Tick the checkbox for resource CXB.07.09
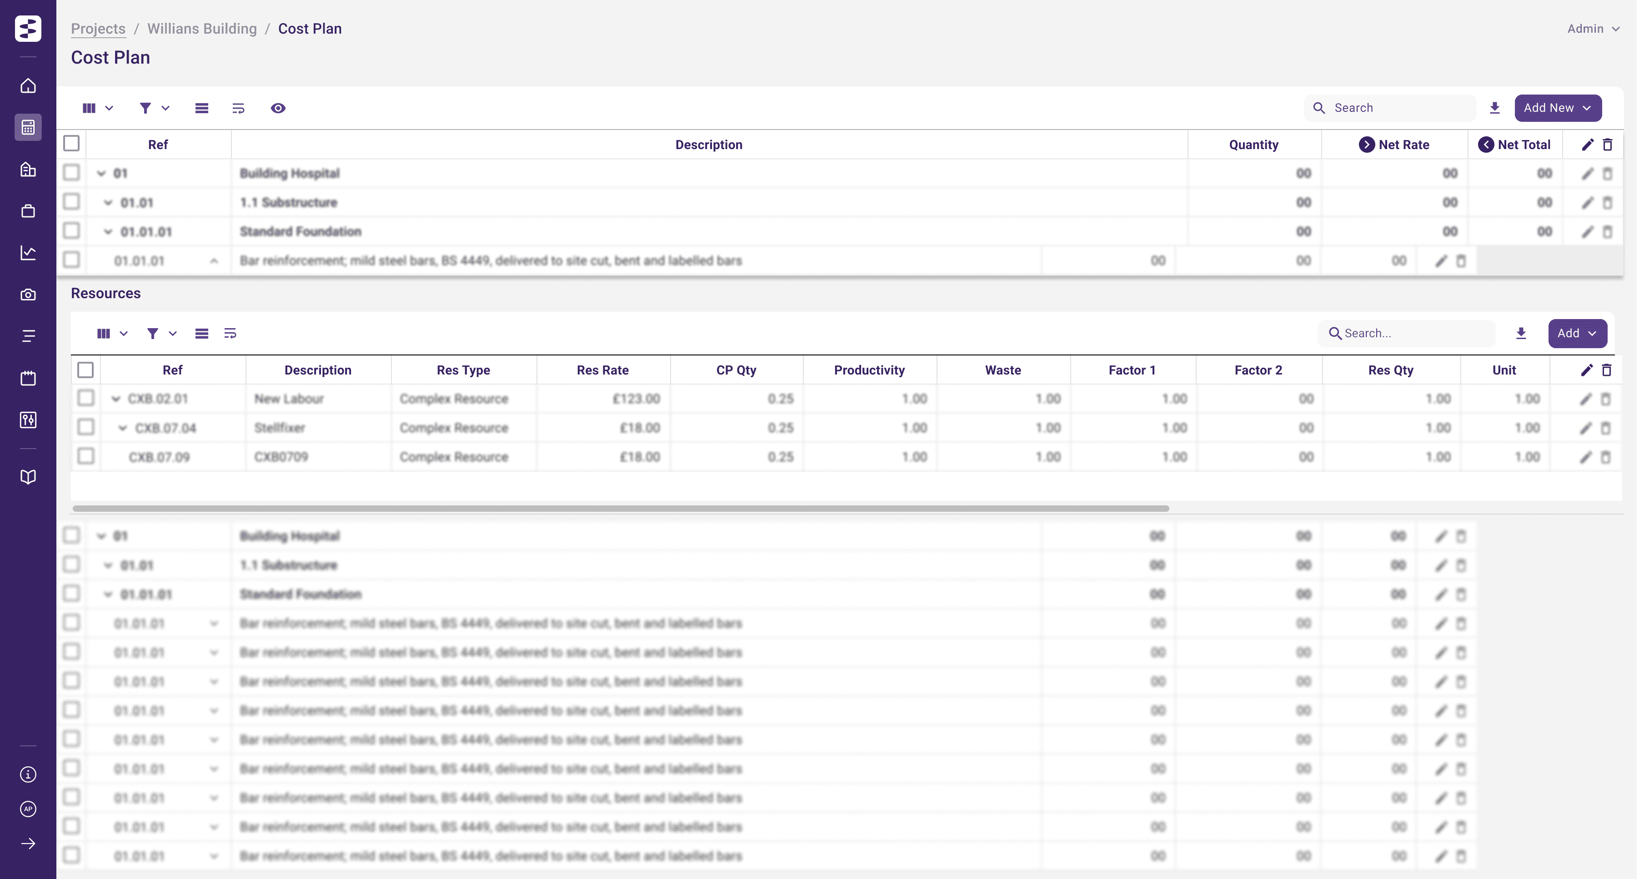Screen dimensions: 1644x879 [x=85, y=456]
